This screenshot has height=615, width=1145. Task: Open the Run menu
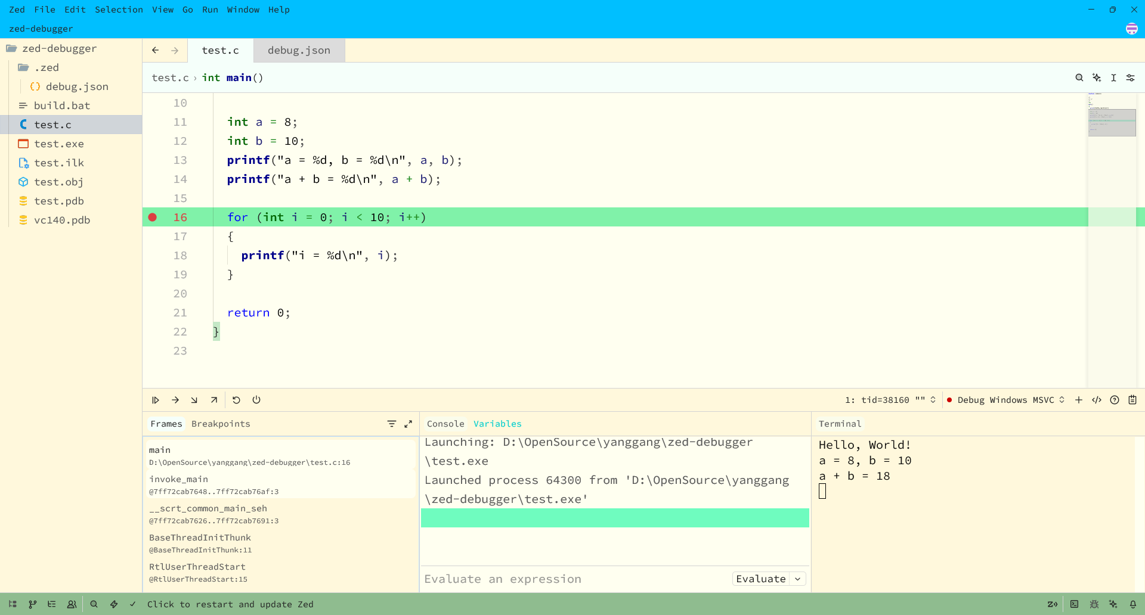point(210,10)
